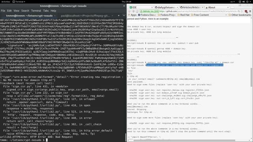Click terminal line 'urllib2.HTTPError: HTTP Error 400: Bad Request'

coord(36,137)
